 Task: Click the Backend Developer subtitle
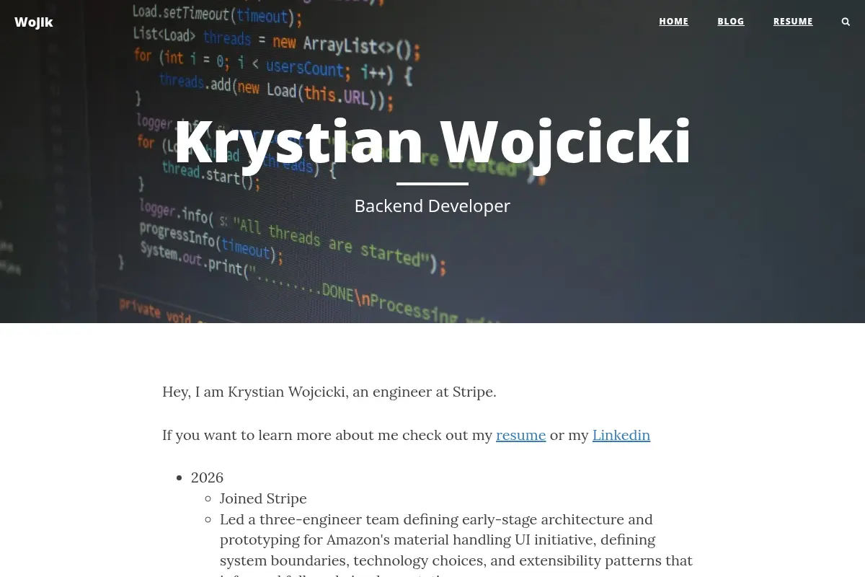tap(432, 206)
